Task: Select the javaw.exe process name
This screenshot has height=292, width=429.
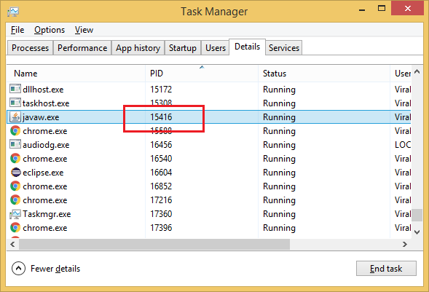Action: click(41, 117)
